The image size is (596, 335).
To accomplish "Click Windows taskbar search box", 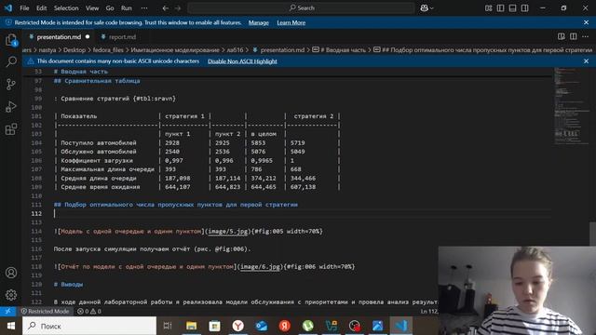I will click(x=89, y=326).
